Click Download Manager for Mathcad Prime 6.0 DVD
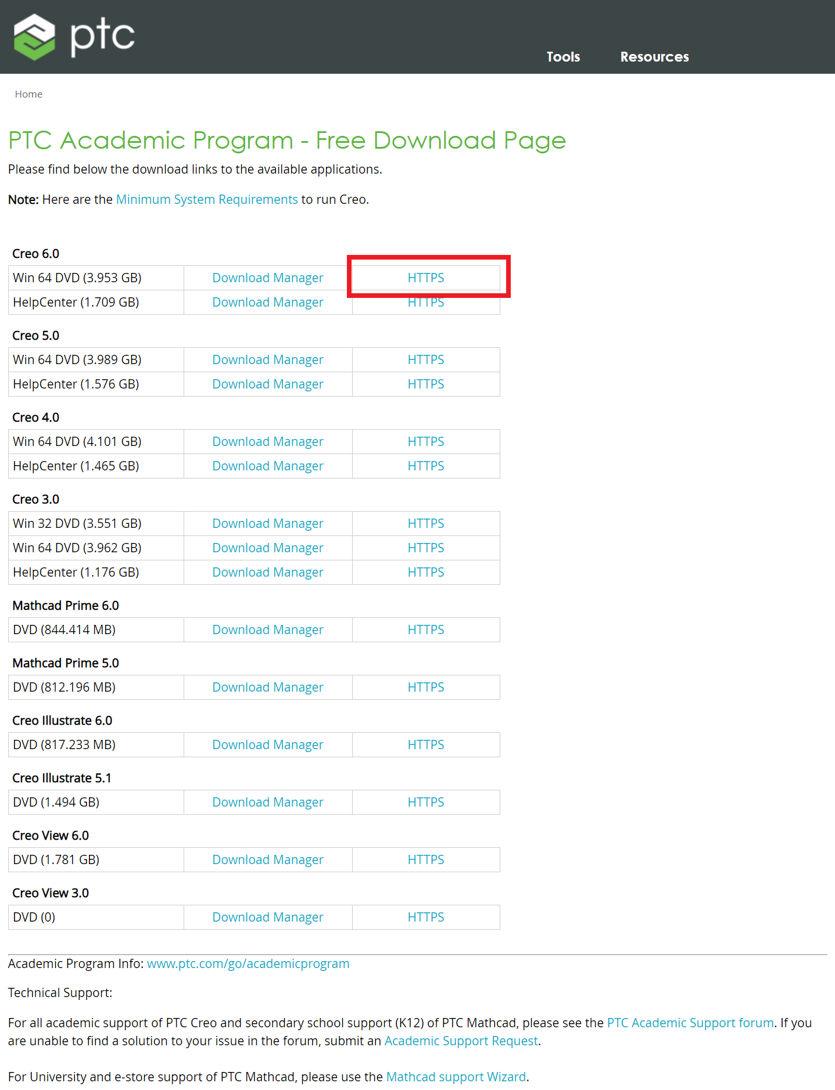 pos(268,629)
